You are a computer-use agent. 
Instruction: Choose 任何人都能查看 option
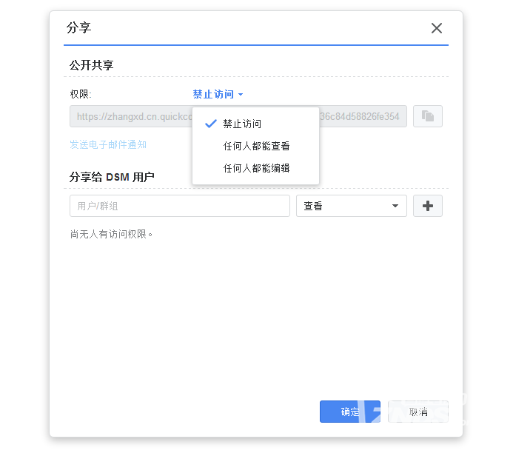[x=255, y=146]
